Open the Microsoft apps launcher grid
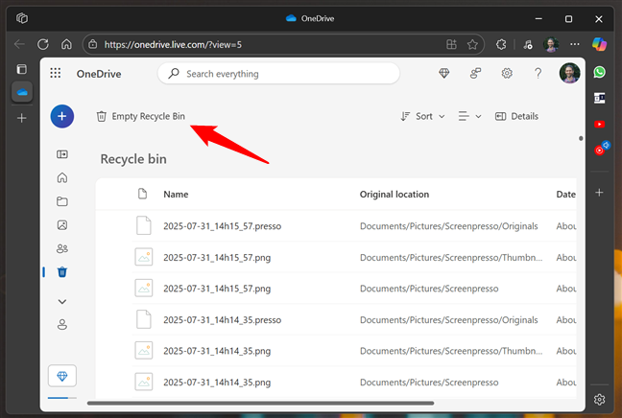 (56, 73)
